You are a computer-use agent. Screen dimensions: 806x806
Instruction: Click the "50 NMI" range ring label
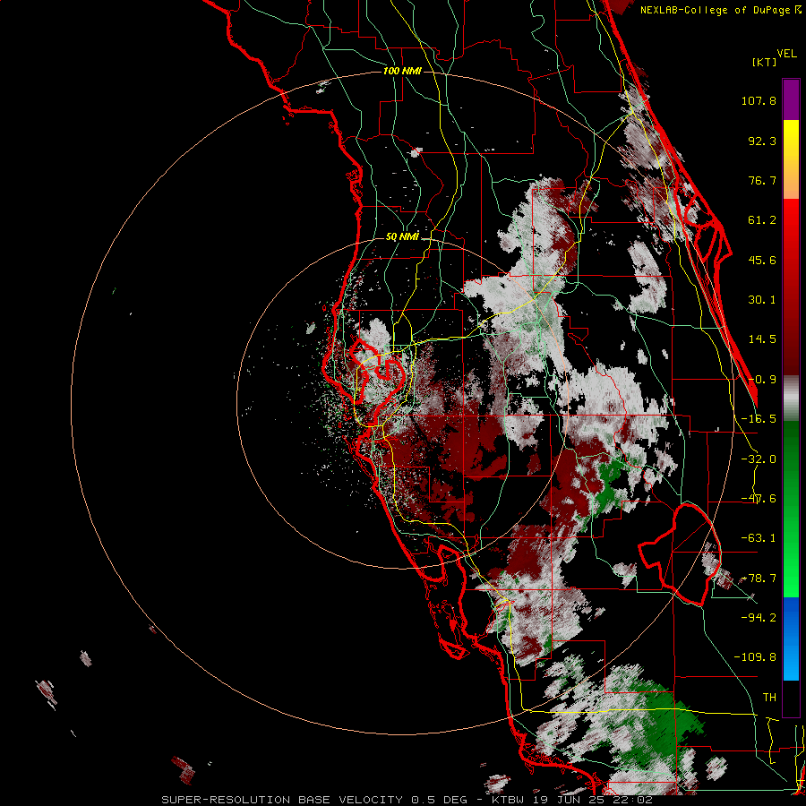(402, 237)
